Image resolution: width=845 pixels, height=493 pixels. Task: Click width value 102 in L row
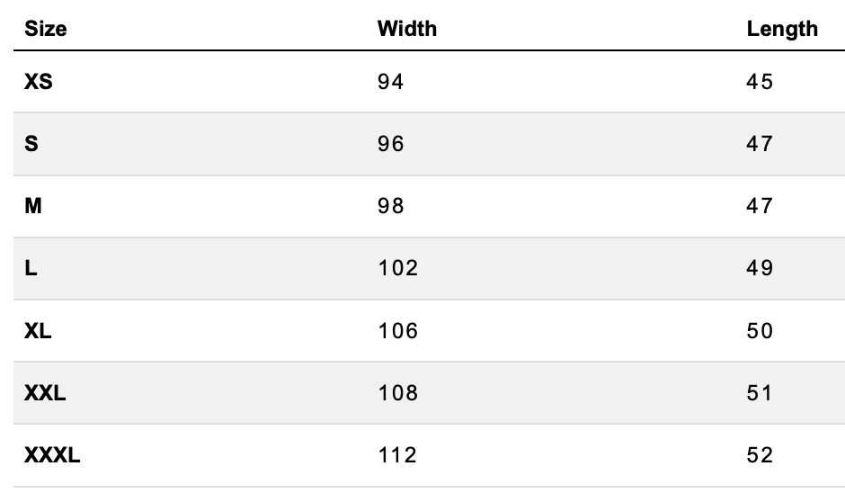(397, 268)
